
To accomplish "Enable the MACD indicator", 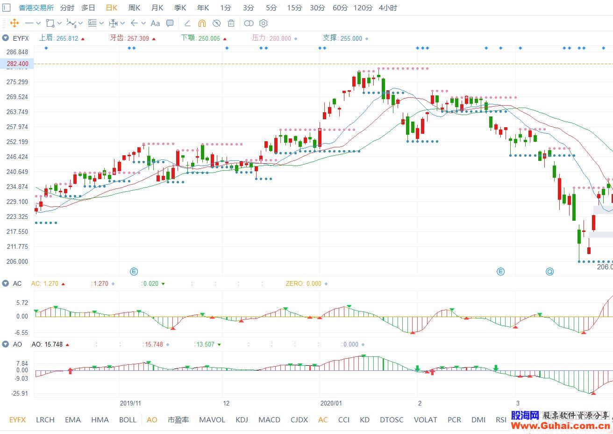I will tap(269, 420).
